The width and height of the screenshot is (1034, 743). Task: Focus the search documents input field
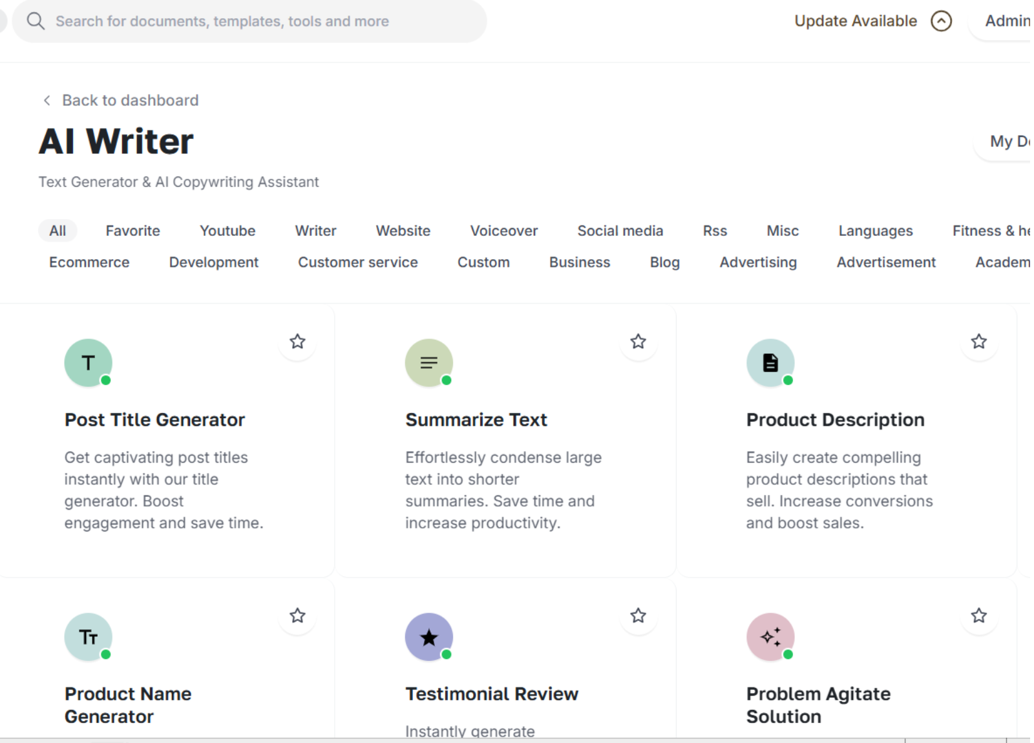[x=258, y=21]
